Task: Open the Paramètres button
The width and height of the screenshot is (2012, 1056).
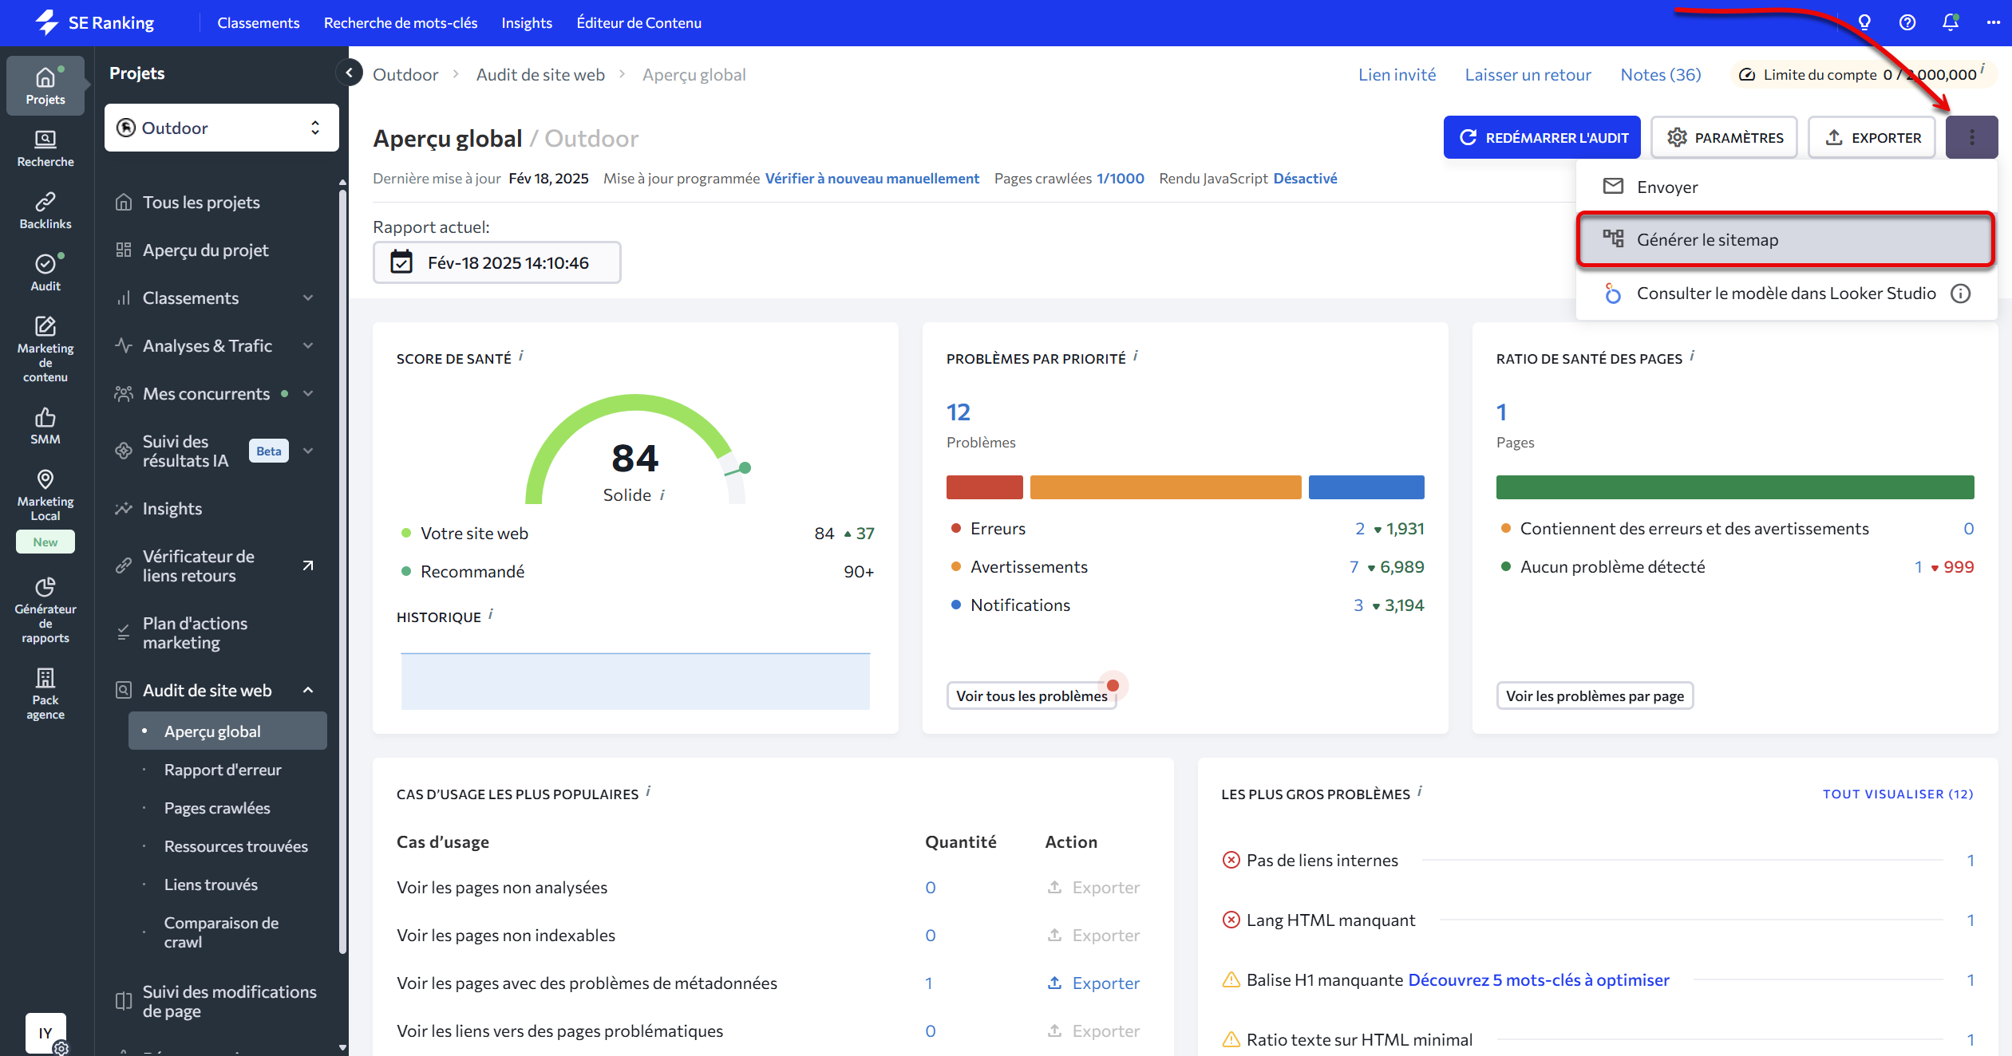Action: click(1724, 137)
